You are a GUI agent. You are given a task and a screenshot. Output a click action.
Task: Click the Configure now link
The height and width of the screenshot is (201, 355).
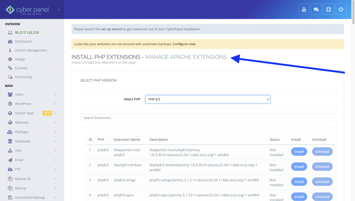tap(184, 44)
